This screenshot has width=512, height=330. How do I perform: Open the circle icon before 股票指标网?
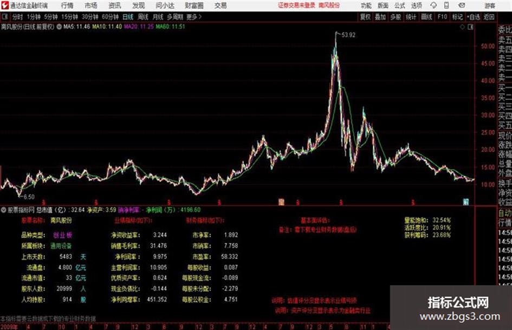[x=3, y=210]
